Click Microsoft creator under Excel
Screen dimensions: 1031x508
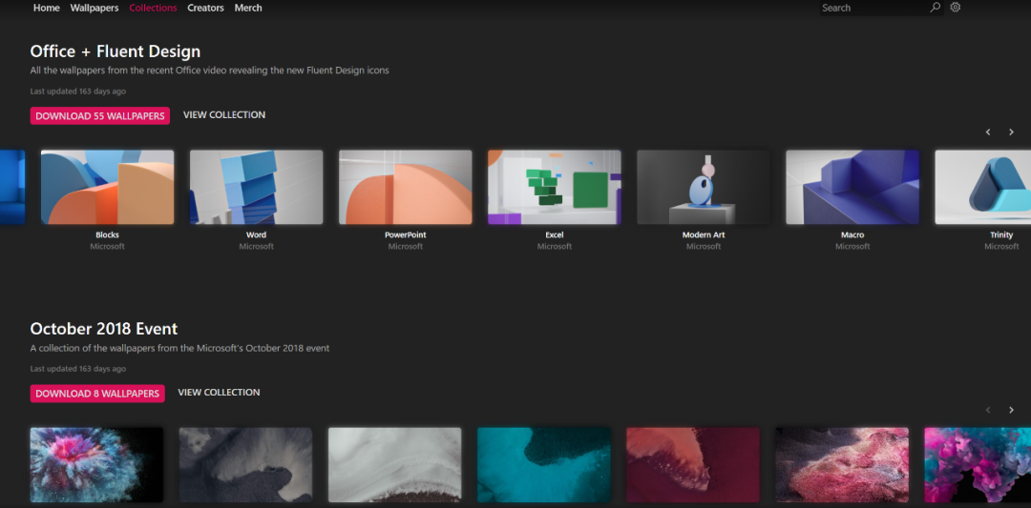(x=555, y=247)
